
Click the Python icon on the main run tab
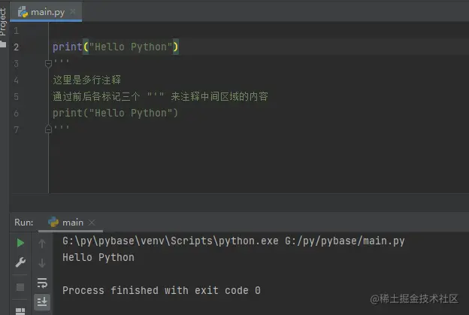[53, 222]
